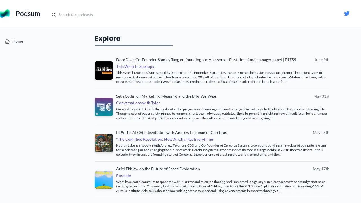Click the June 9th date
The height and width of the screenshot is (203, 361).
[322, 60]
